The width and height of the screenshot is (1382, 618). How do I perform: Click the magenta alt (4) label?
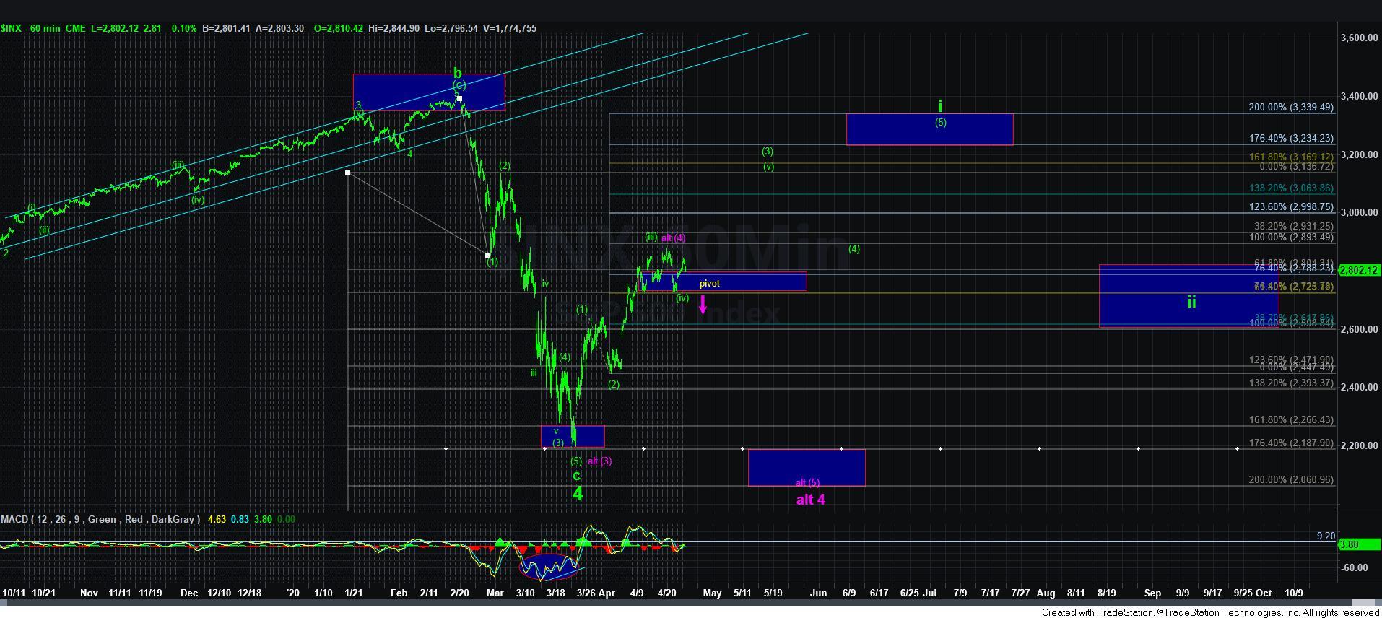673,238
